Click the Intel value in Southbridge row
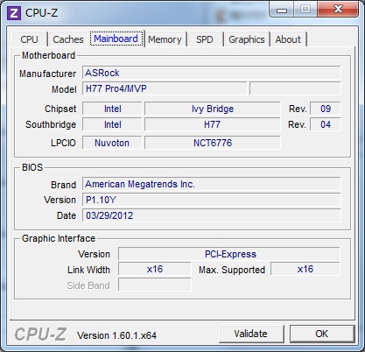The width and height of the screenshot is (365, 352). (112, 124)
